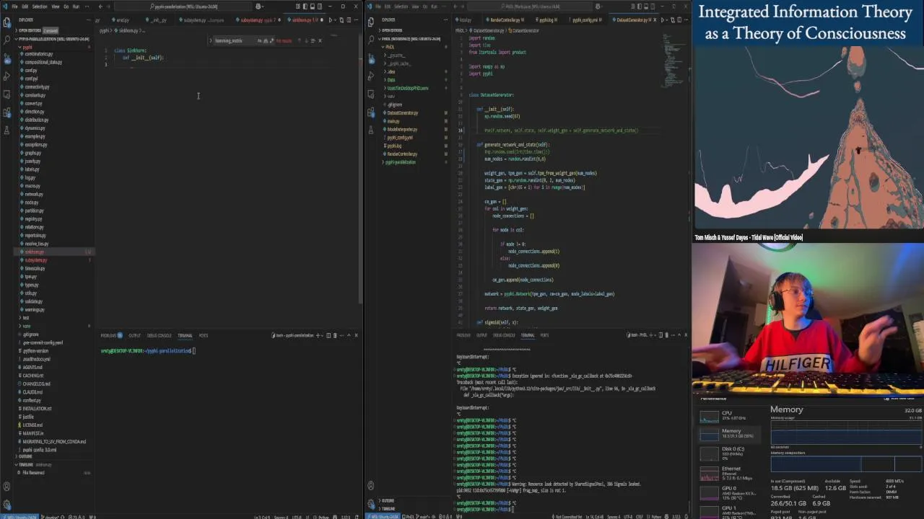The image size is (924, 519).
Task: Close the left VS Code bottom panel
Action: tap(356, 335)
